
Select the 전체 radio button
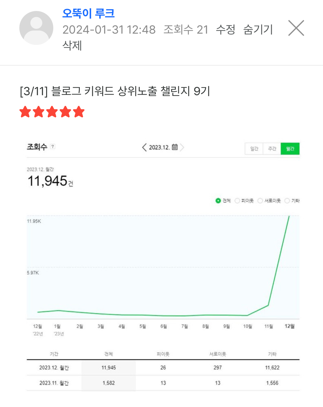(x=218, y=201)
